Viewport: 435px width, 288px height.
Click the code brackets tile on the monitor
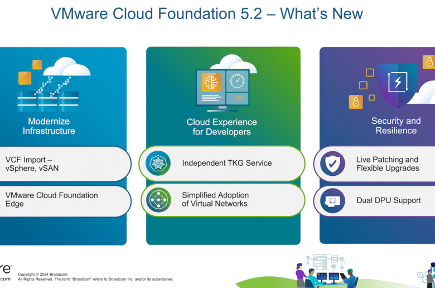[238, 98]
